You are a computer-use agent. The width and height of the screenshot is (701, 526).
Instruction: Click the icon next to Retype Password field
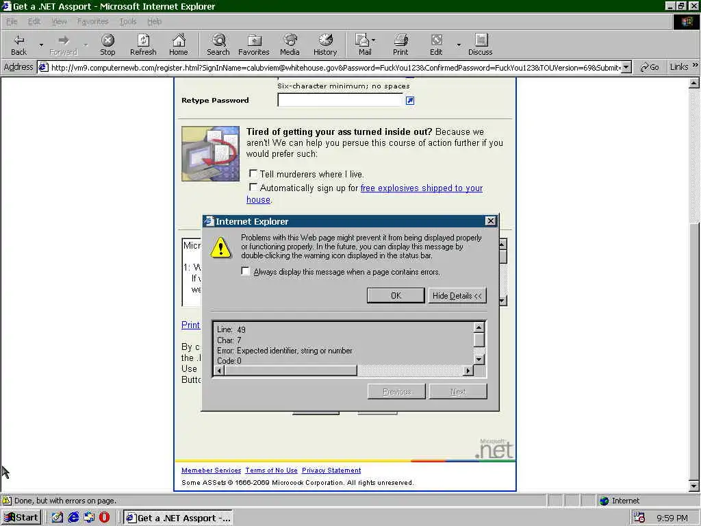pyautogui.click(x=410, y=101)
